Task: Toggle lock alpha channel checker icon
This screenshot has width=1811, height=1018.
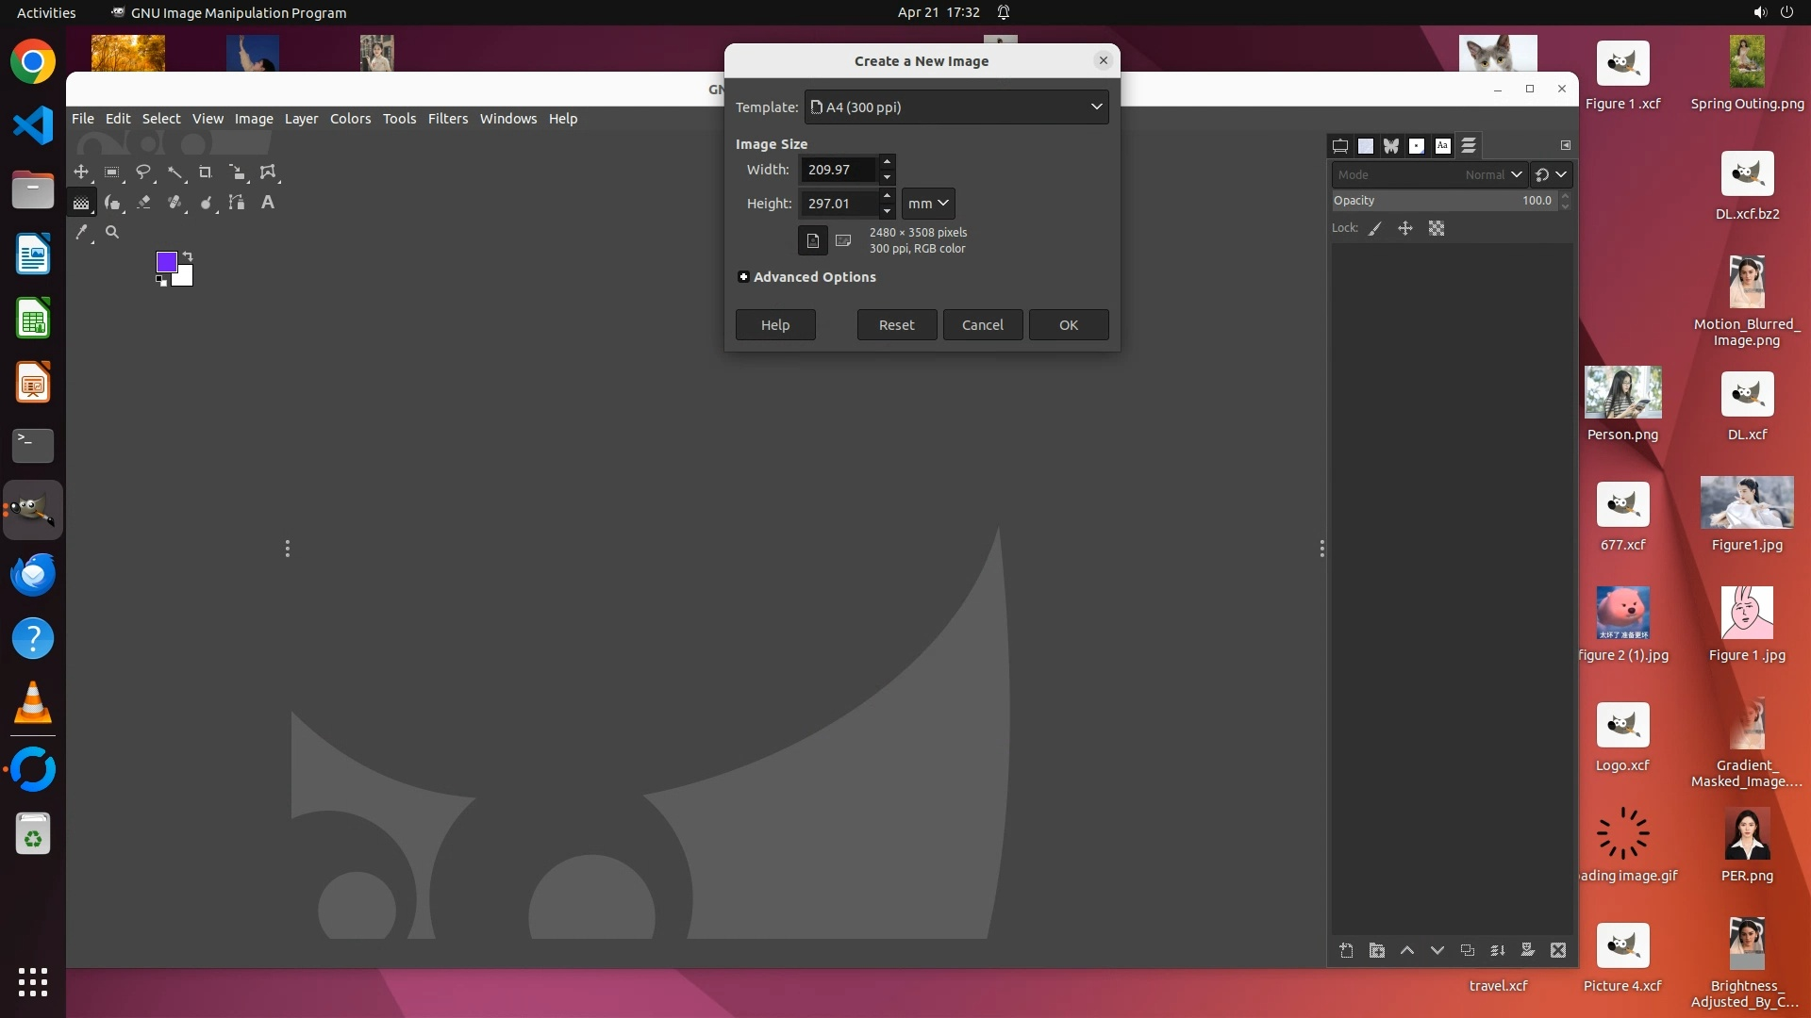Action: coord(1437,228)
